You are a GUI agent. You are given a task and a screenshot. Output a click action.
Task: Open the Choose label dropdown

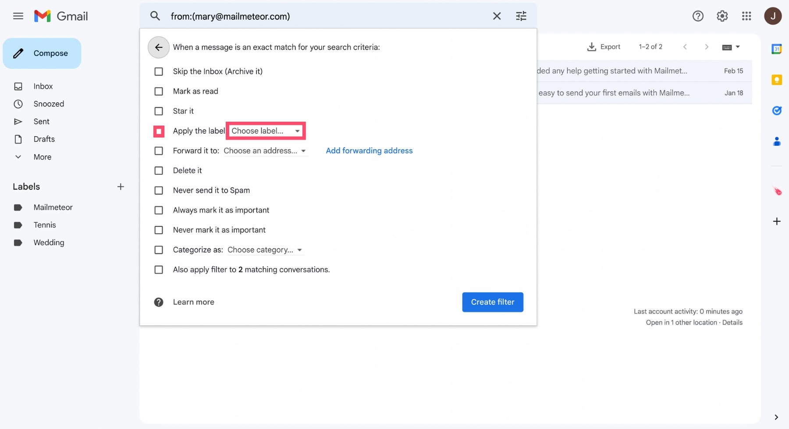pos(266,131)
